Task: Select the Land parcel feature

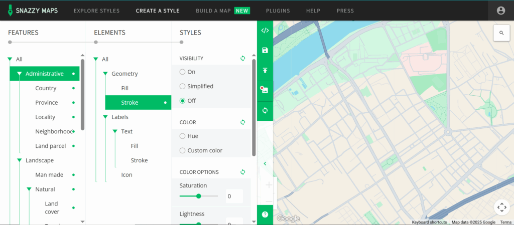Action: (51, 146)
